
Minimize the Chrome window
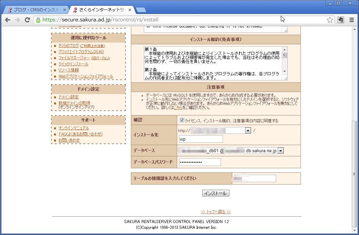330,3
